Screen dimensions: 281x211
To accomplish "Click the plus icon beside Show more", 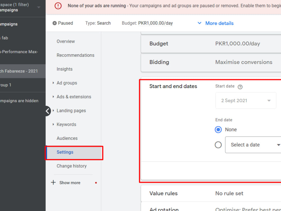I will [53, 183].
